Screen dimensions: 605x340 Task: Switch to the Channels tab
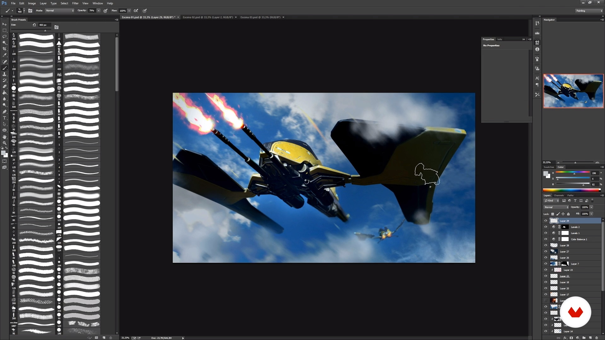tap(559, 195)
